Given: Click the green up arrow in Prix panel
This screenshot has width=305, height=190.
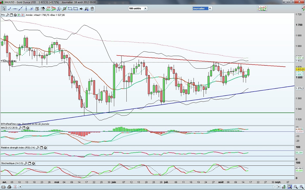Looking at the screenshot, I should point(19,15).
